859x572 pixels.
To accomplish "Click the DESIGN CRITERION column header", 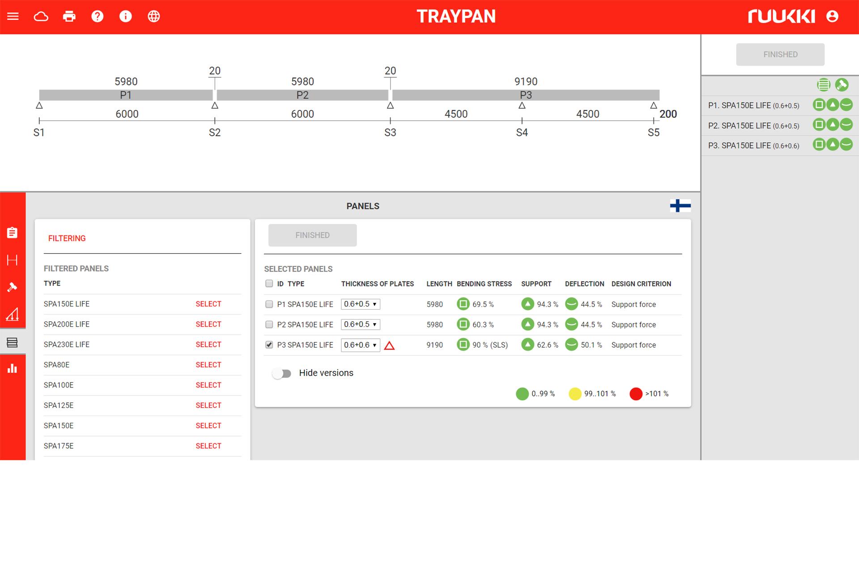I will [641, 284].
